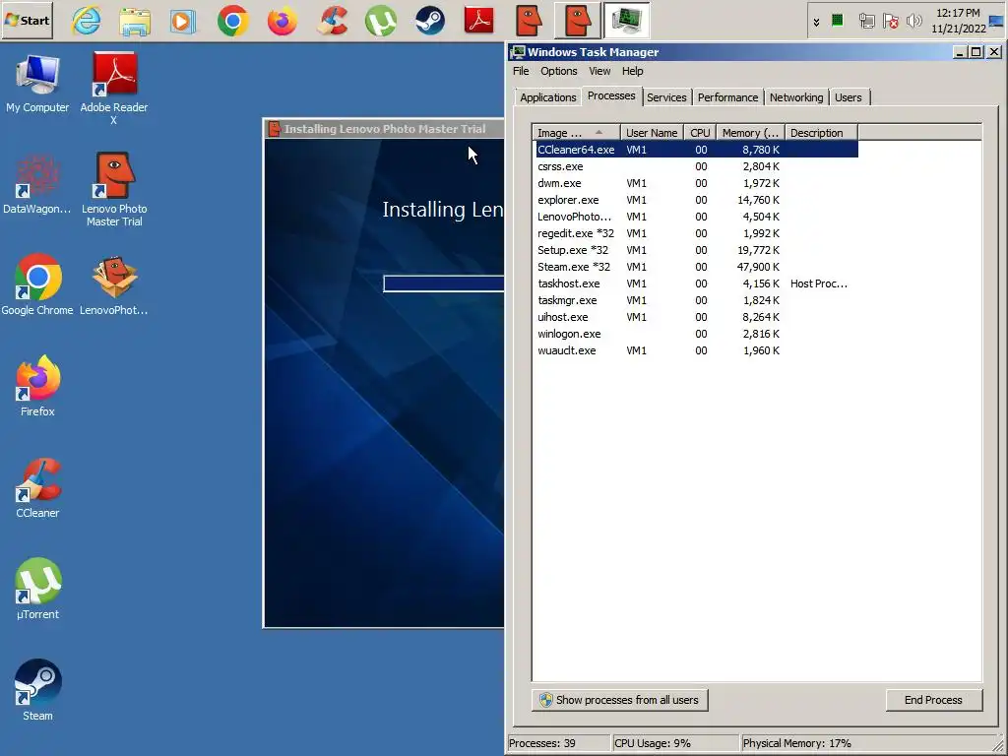Select the LenovoPhot... installer package icon
1008x756 pixels.
[x=114, y=285]
